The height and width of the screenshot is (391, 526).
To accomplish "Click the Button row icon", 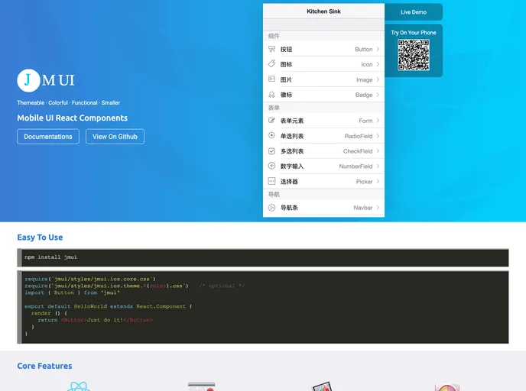I will pos(271,49).
